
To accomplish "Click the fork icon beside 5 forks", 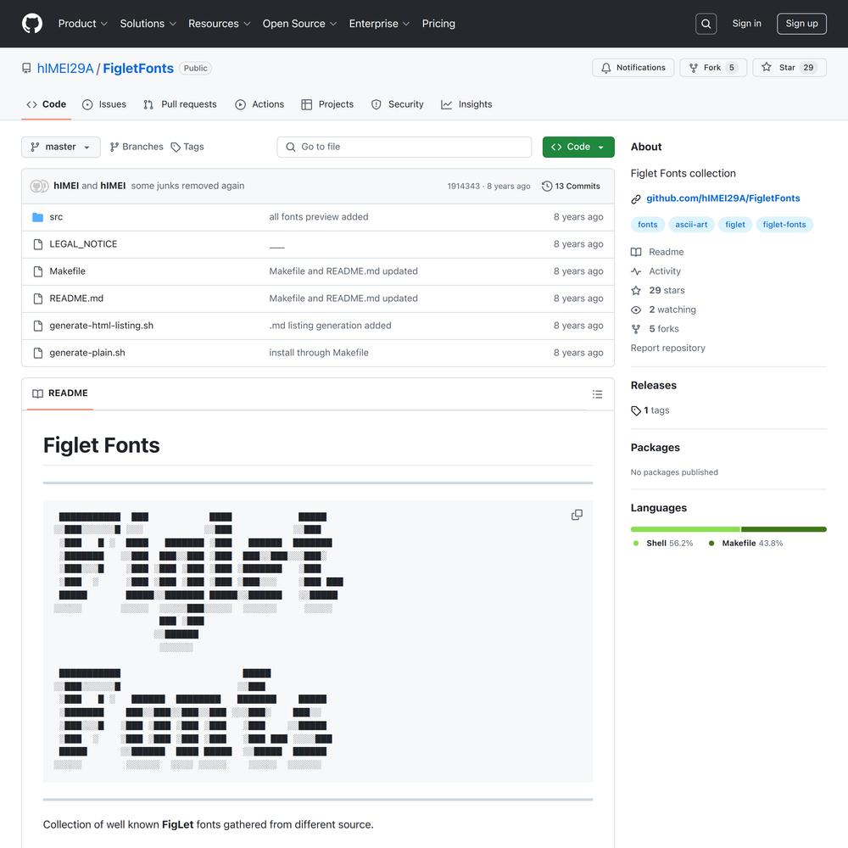I will (x=636, y=329).
